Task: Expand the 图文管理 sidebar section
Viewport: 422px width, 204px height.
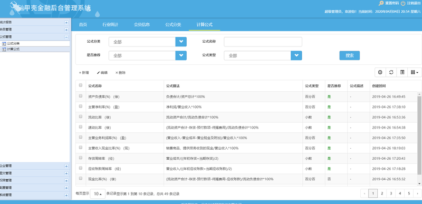Action: click(66, 173)
